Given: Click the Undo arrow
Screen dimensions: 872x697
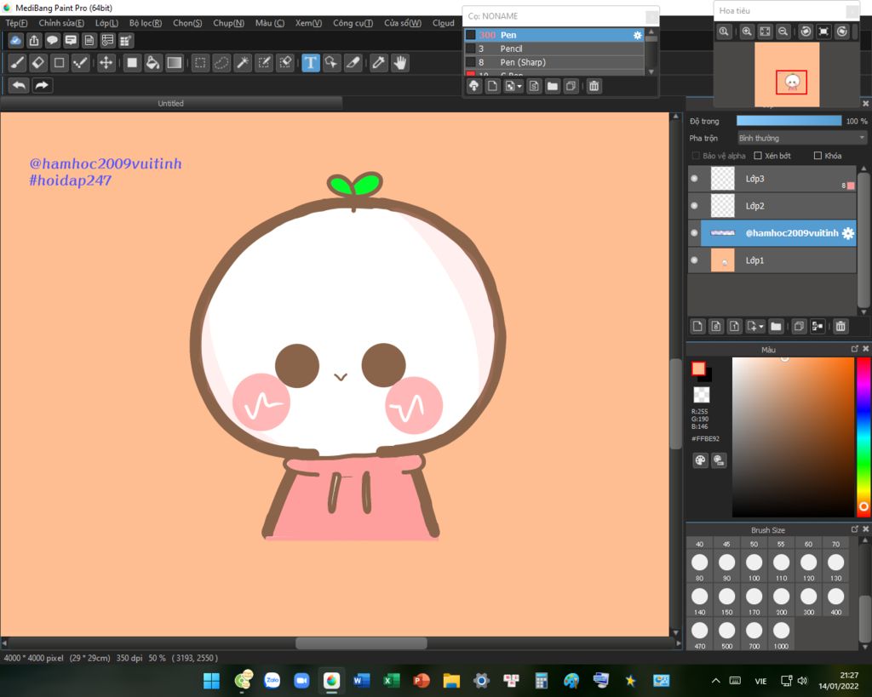Looking at the screenshot, I should [x=19, y=85].
